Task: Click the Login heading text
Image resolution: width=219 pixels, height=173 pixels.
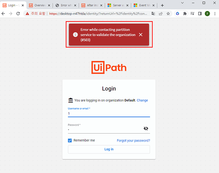Action: coord(109,89)
